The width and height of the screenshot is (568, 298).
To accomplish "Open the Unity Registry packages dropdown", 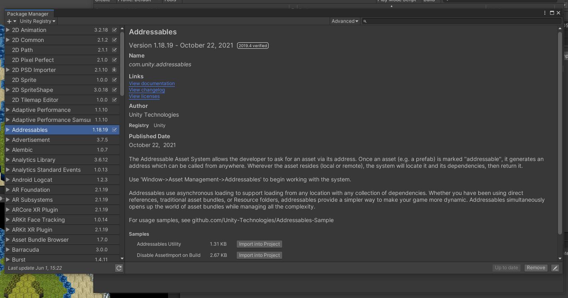I will [x=38, y=21].
